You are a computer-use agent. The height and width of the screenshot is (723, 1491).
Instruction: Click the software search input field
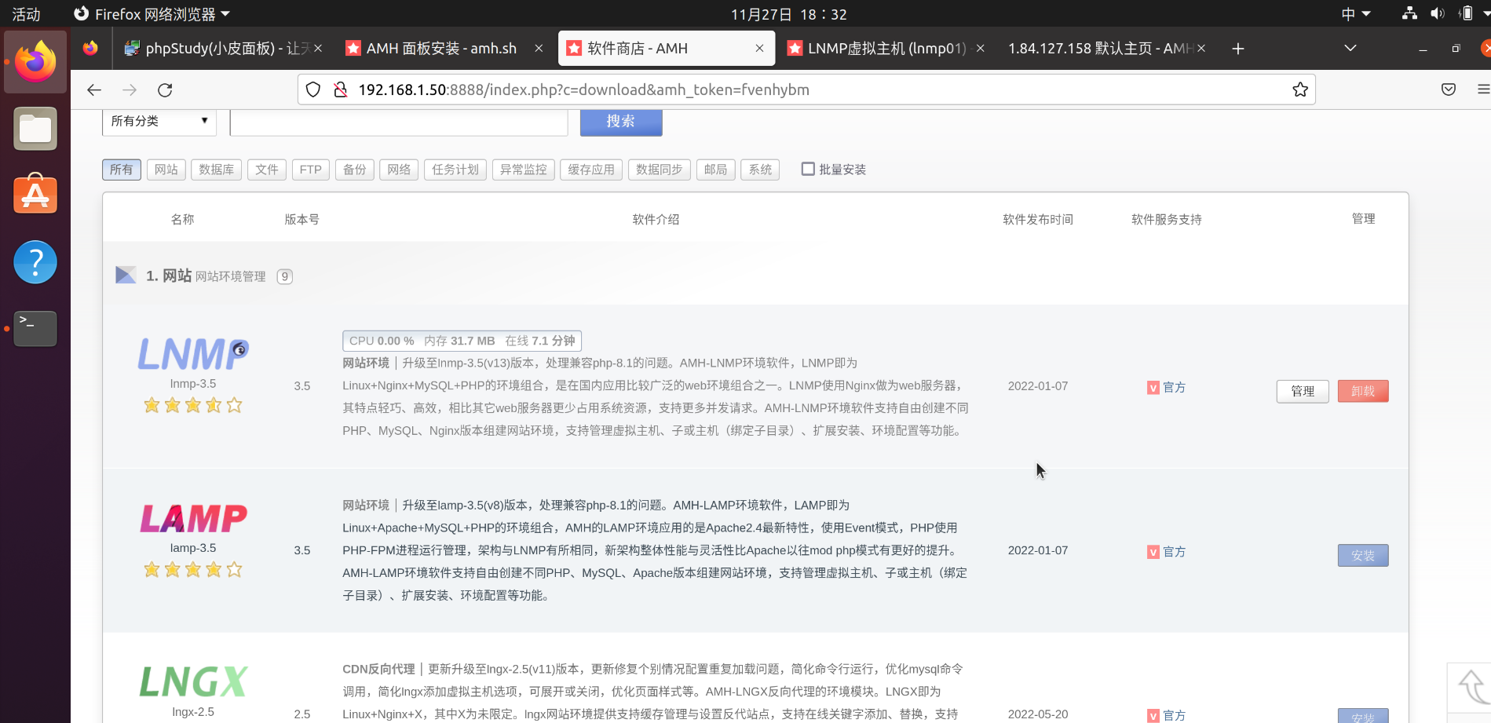[x=399, y=122]
